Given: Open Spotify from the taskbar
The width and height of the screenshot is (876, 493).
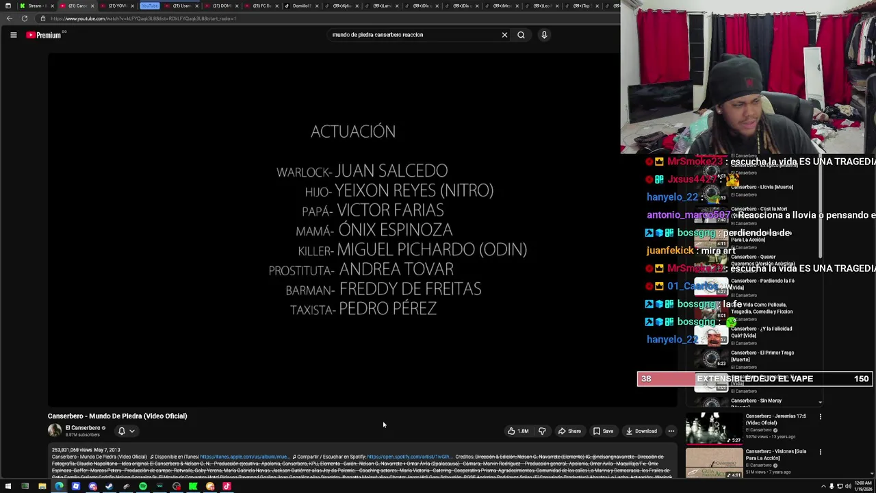Looking at the screenshot, I should pyautogui.click(x=142, y=487).
